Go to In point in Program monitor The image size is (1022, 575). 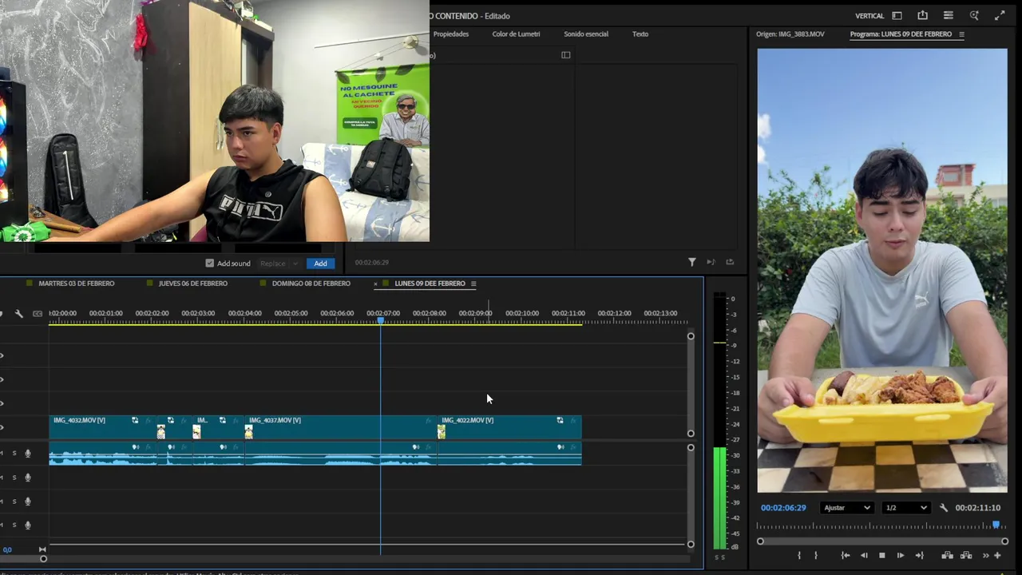[x=846, y=556]
